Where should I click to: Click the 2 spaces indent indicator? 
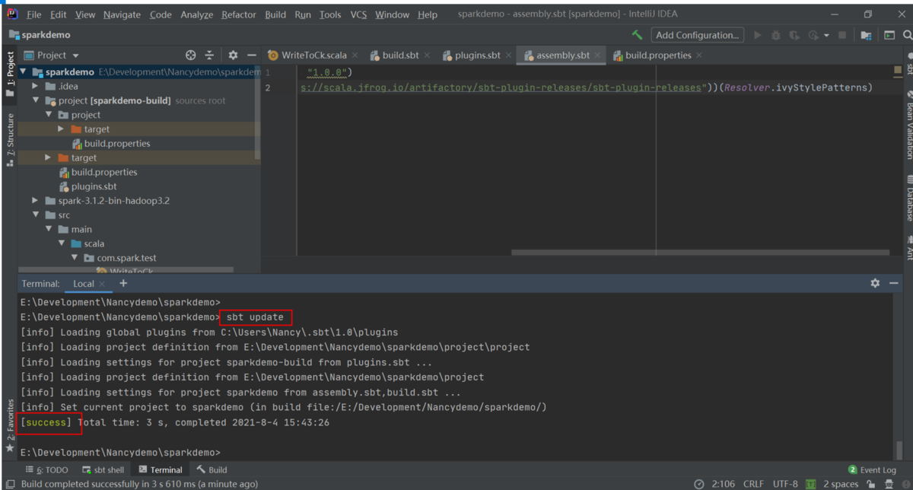[x=841, y=484]
